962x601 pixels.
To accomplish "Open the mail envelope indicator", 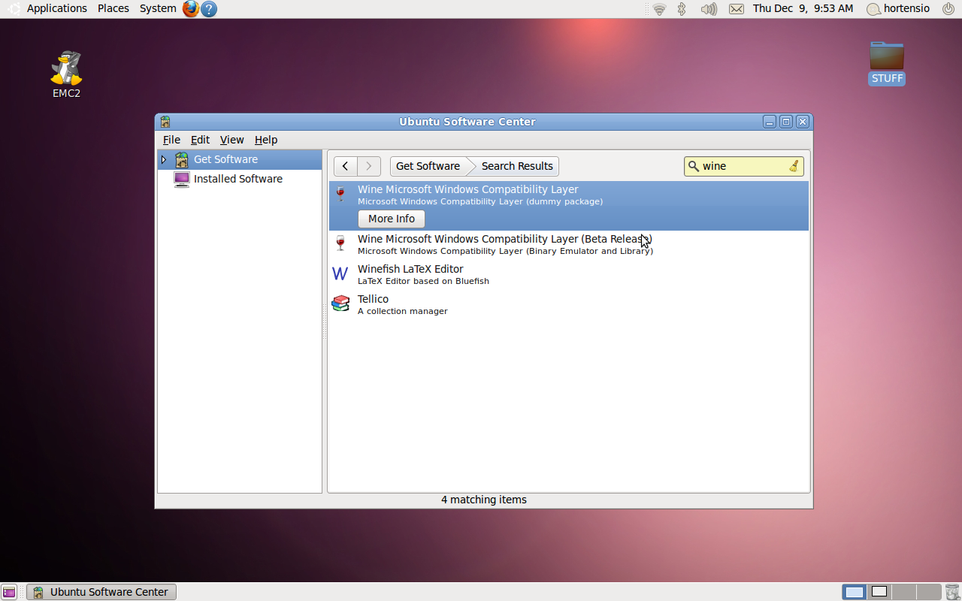I will [737, 9].
